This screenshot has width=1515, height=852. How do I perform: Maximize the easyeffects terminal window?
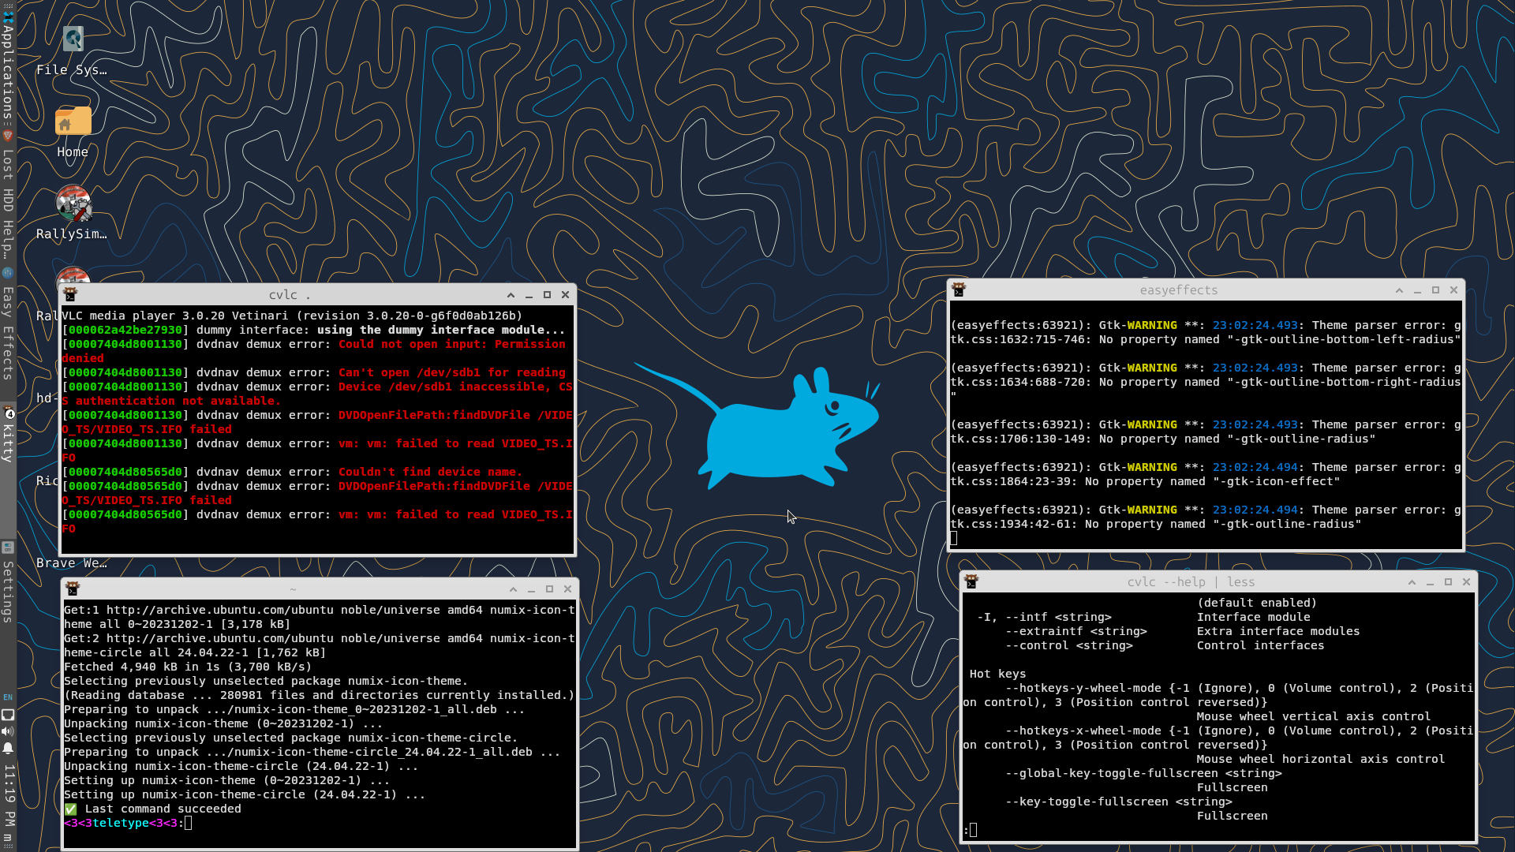click(x=1435, y=290)
